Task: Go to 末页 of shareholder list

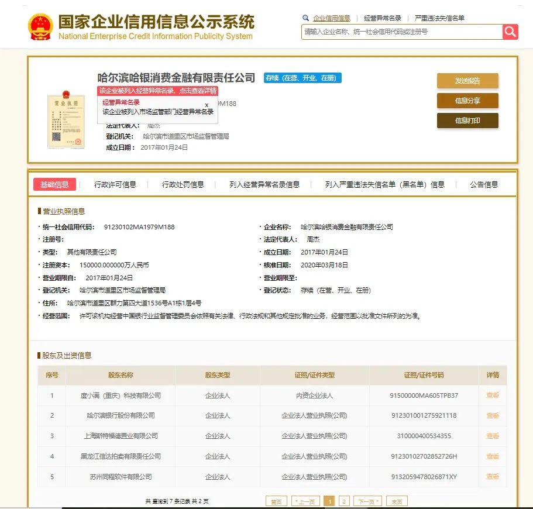Action: click(x=397, y=501)
